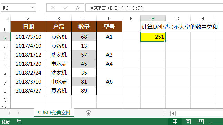Select row 3 header

[x=5, y=46]
